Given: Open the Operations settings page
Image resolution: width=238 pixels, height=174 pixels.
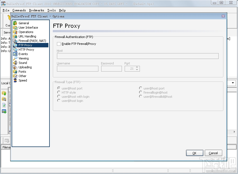Looking at the screenshot, I should pos(25,32).
